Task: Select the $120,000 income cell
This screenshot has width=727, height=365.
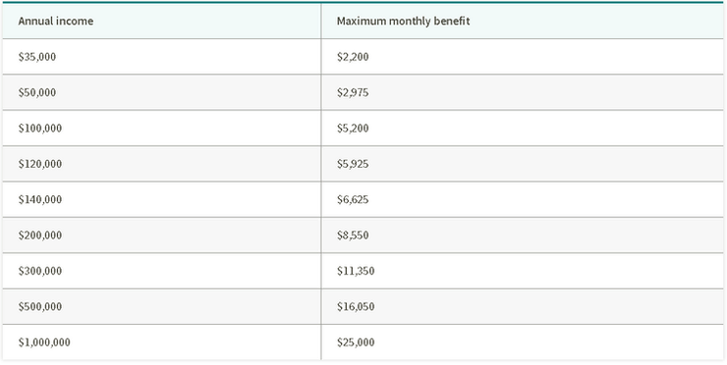Action: click(161, 164)
